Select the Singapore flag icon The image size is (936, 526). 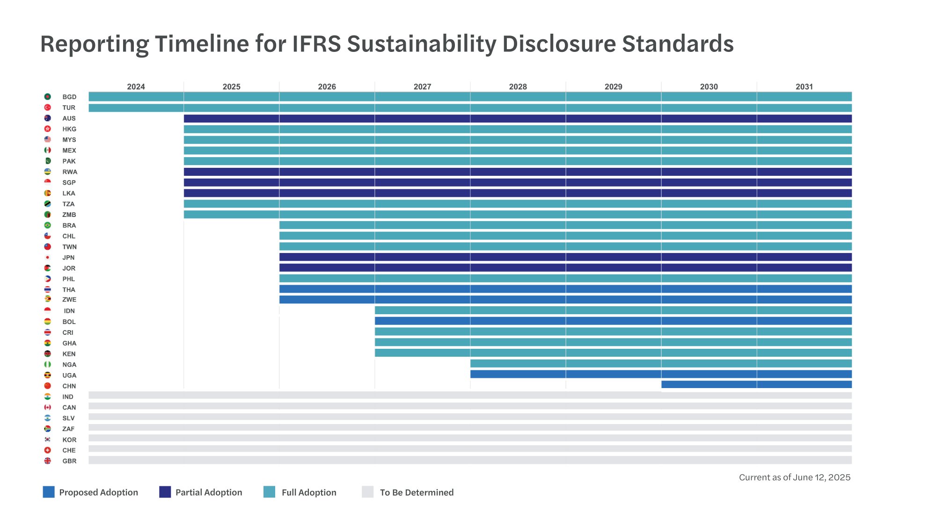(x=47, y=182)
